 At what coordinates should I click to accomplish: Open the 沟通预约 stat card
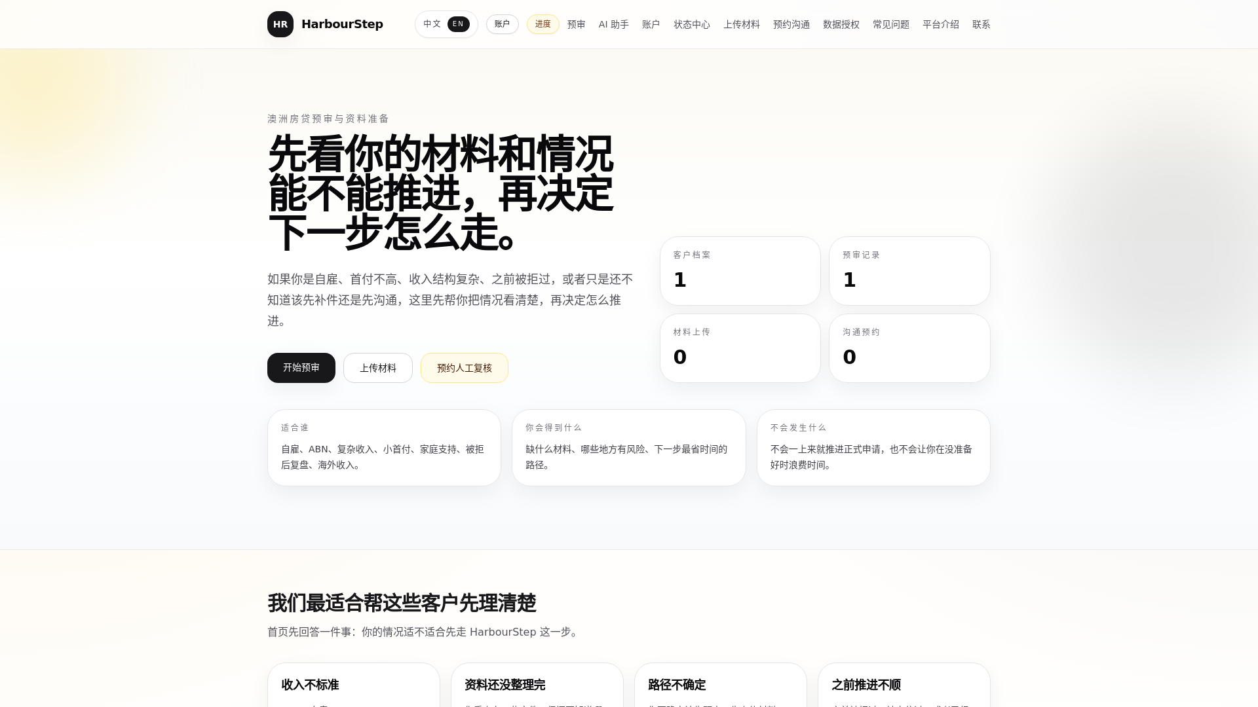pos(909,348)
